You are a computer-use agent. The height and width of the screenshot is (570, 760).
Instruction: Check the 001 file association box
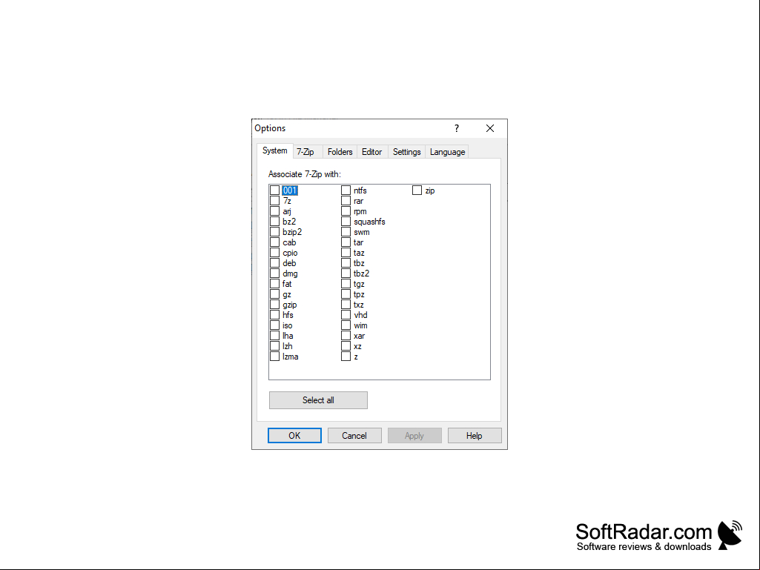tap(275, 190)
